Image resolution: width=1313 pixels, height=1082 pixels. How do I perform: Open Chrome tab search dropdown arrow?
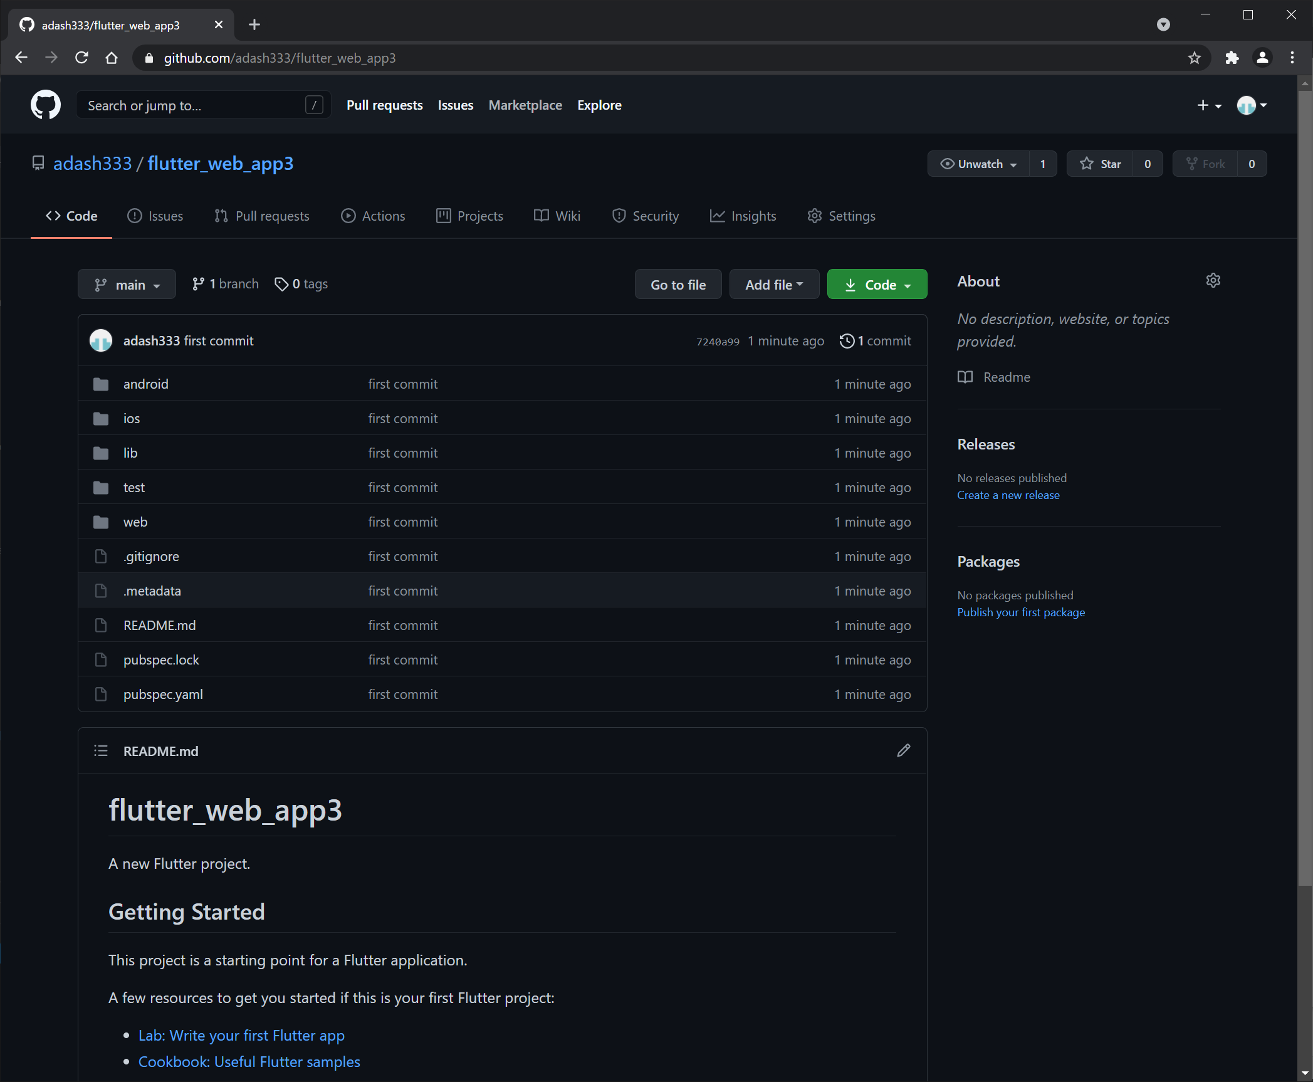click(x=1163, y=24)
